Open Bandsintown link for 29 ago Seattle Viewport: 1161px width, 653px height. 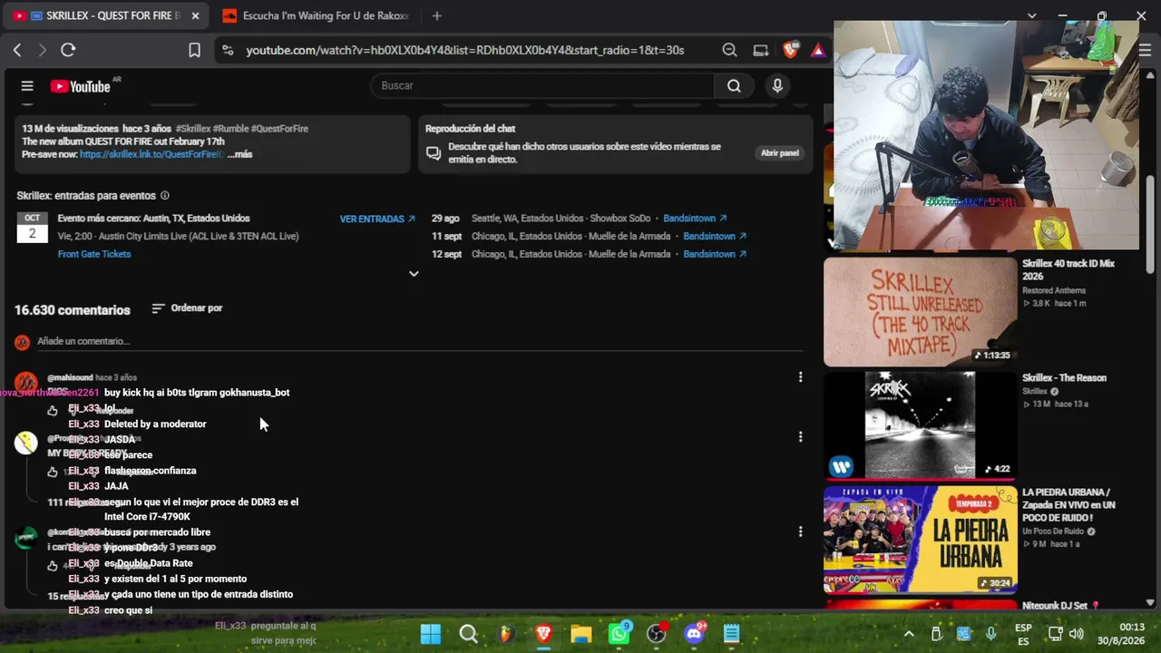point(695,219)
